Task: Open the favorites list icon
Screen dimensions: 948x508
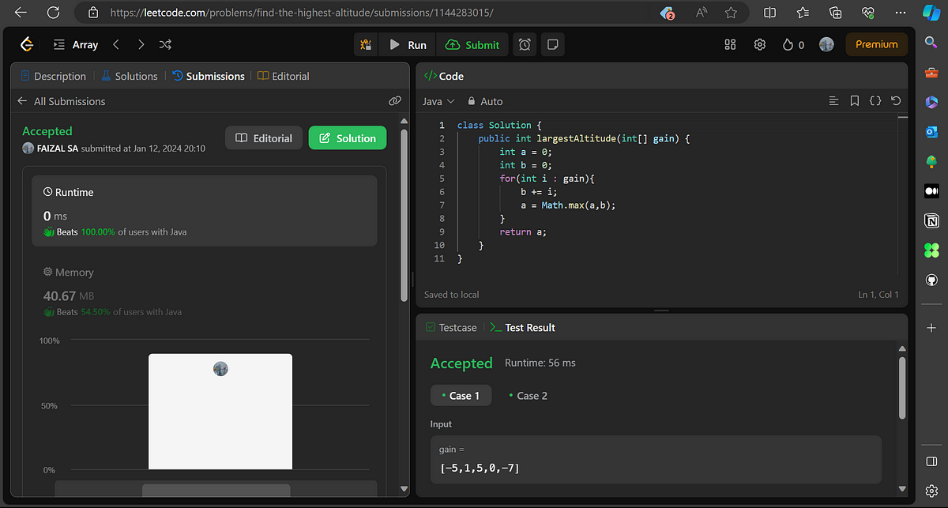Action: [803, 13]
